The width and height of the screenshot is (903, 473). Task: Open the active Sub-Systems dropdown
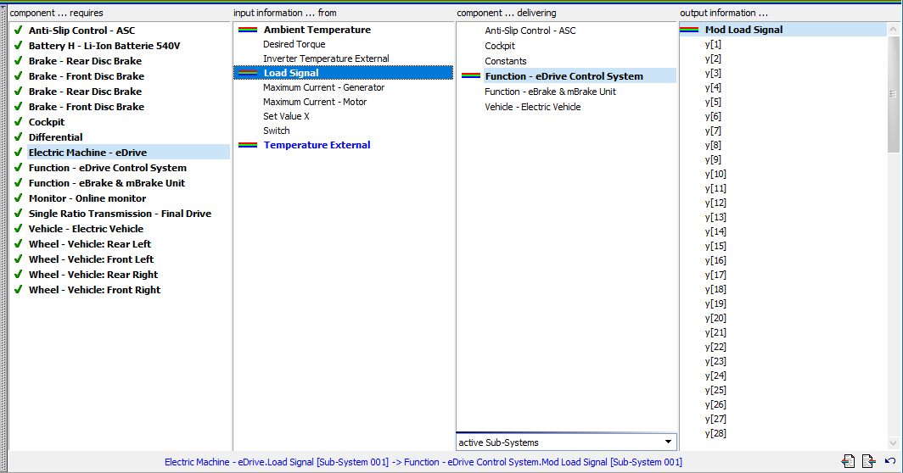coord(669,442)
